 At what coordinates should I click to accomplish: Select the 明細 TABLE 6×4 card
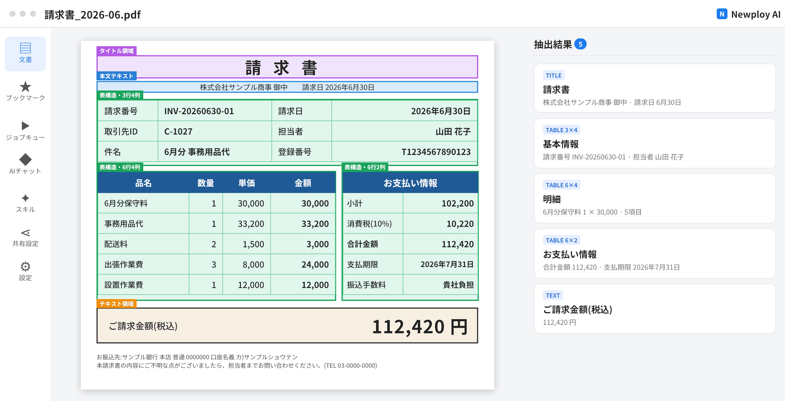655,198
